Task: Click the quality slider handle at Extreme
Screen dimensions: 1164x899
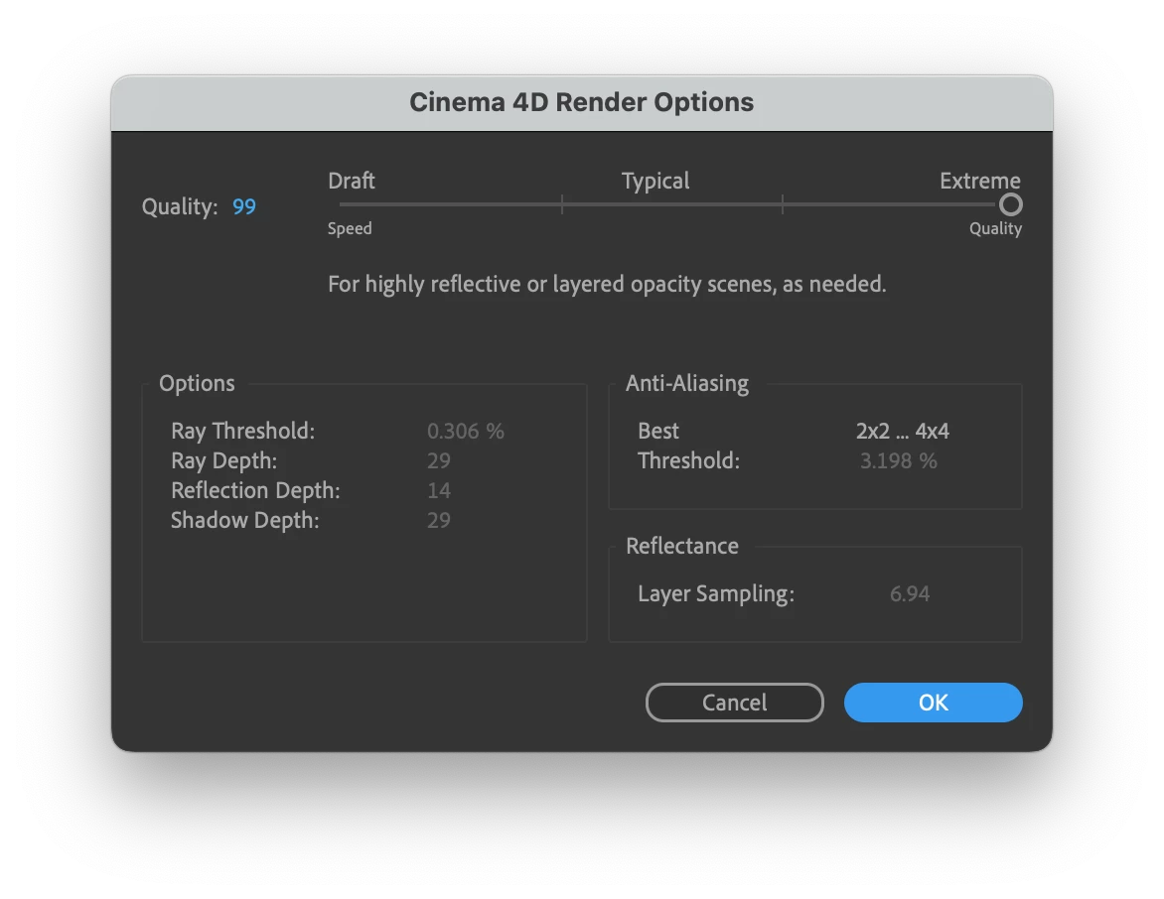Action: pyautogui.click(x=1010, y=204)
